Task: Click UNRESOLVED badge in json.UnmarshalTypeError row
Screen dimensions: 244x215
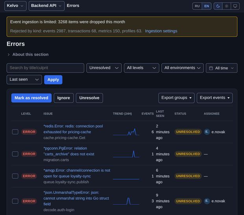Action: pyautogui.click(x=188, y=201)
